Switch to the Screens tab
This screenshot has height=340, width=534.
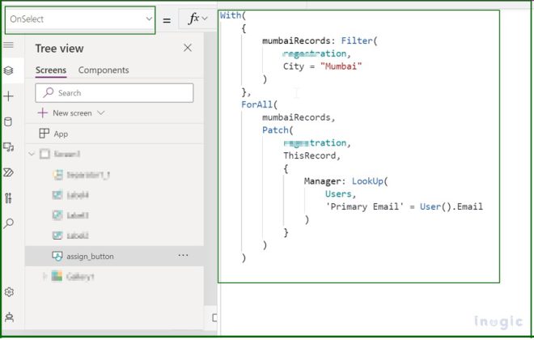click(x=51, y=70)
